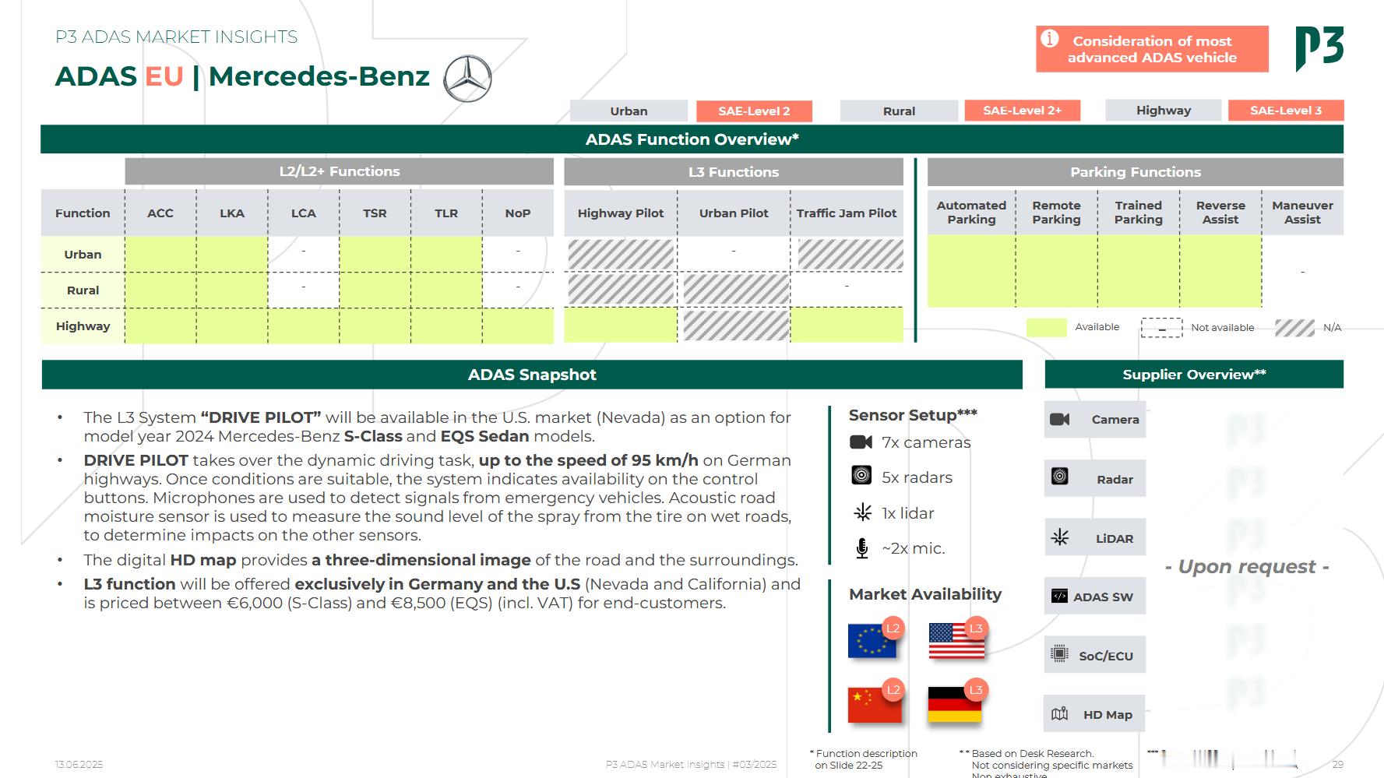Select the Highway label tag
1384x778 pixels.
(1163, 111)
